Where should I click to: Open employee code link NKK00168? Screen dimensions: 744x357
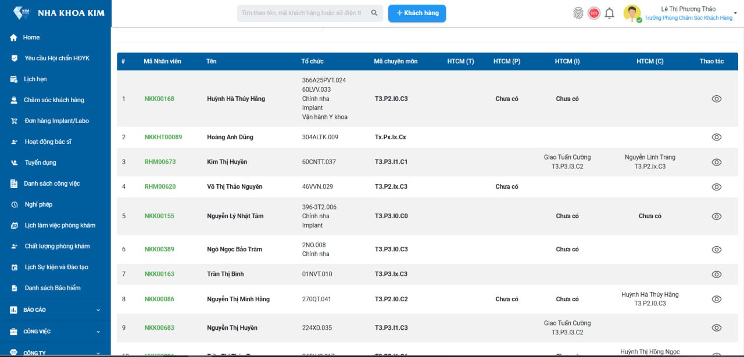click(x=159, y=99)
